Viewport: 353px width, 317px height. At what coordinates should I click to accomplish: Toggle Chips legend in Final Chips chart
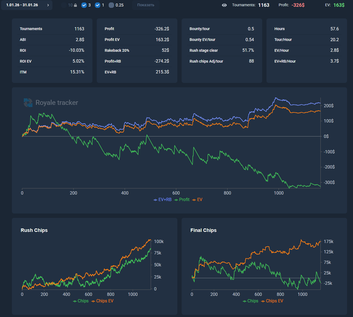point(245,301)
